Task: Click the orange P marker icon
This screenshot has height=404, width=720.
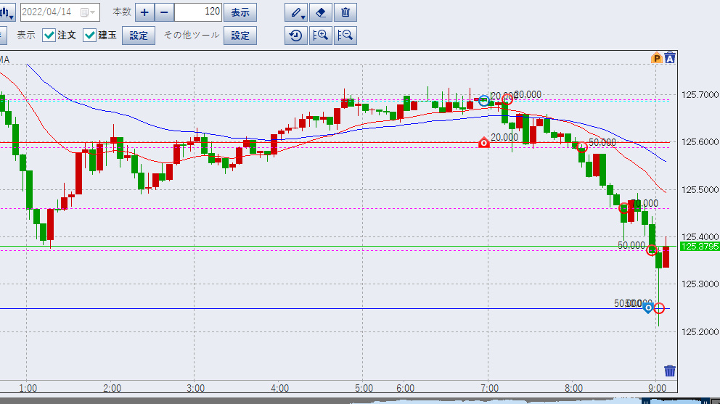Action: [657, 59]
